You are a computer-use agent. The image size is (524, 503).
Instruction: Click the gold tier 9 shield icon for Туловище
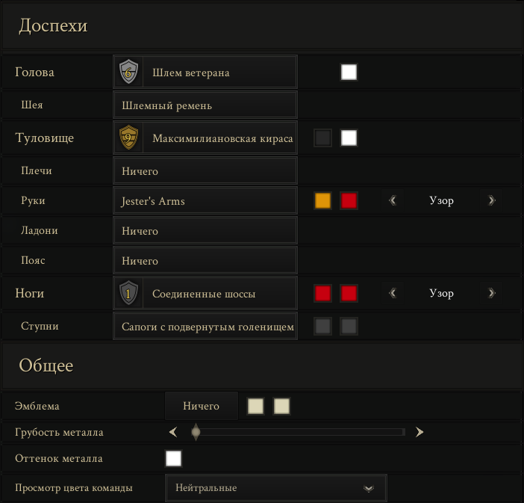[x=128, y=138]
